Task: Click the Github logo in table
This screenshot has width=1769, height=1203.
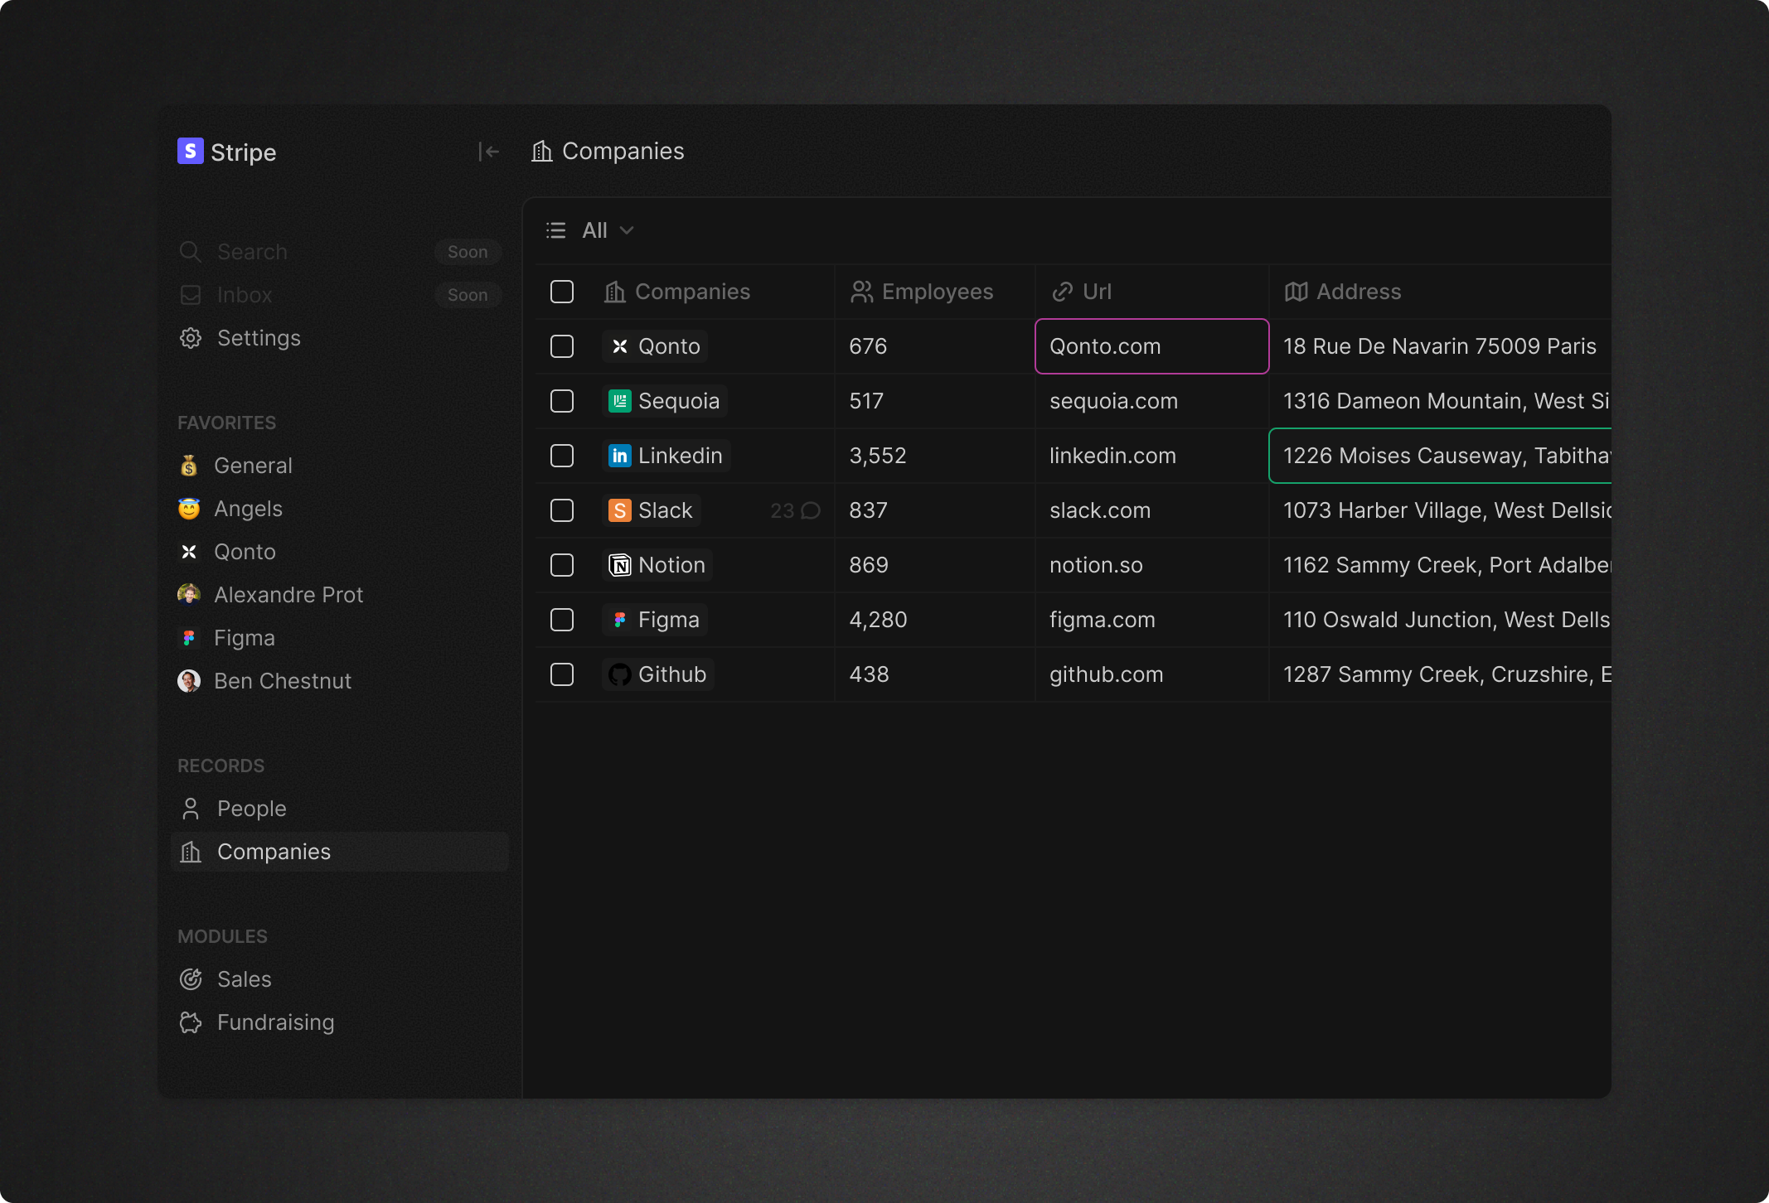Action: [x=619, y=674]
